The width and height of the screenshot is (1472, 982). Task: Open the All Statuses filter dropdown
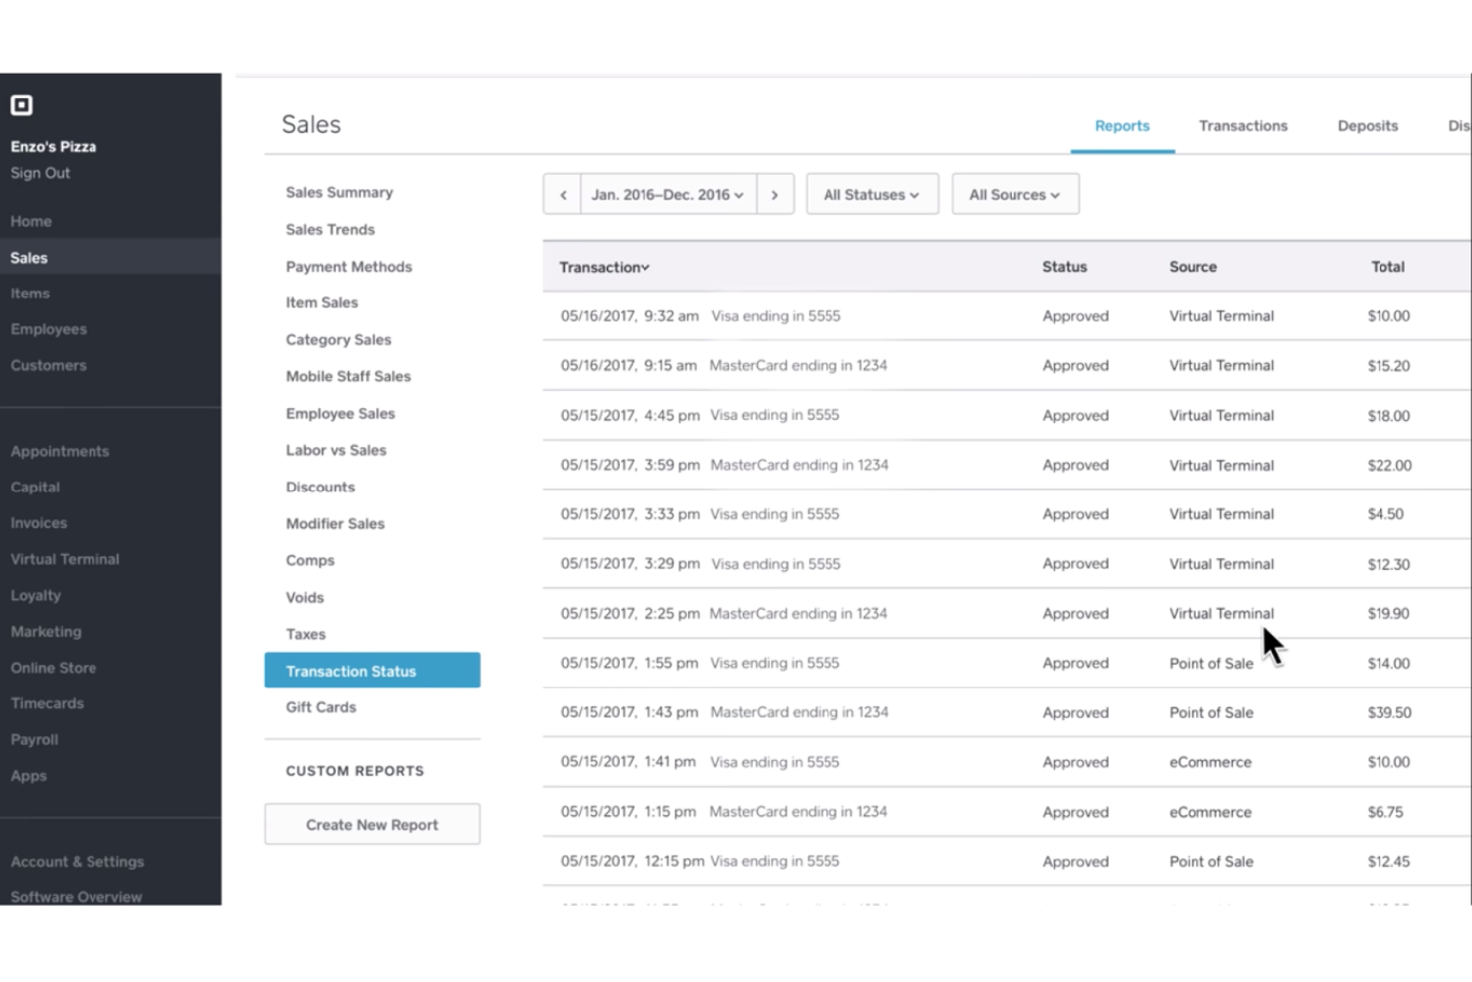(872, 194)
